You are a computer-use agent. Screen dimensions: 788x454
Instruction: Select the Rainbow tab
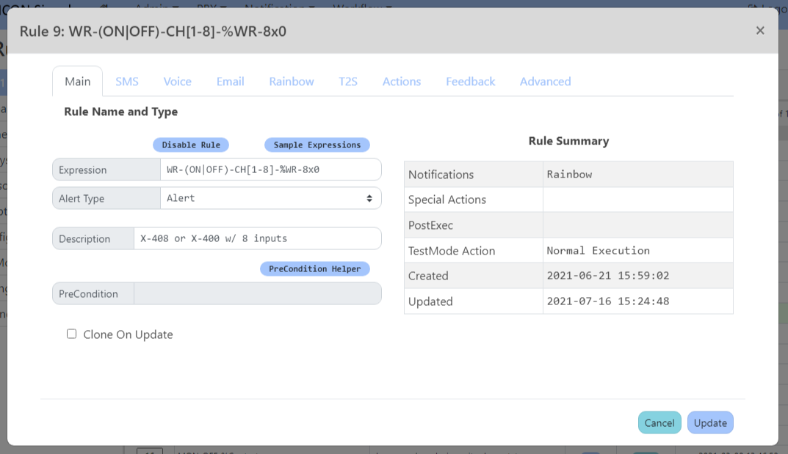[x=292, y=81]
